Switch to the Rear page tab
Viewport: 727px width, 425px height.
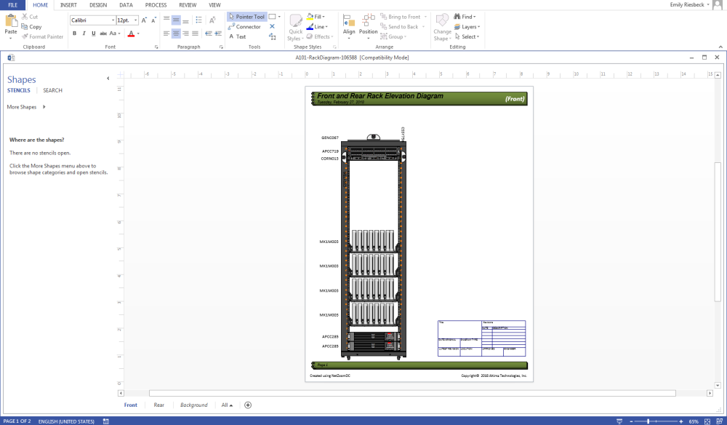[158, 405]
